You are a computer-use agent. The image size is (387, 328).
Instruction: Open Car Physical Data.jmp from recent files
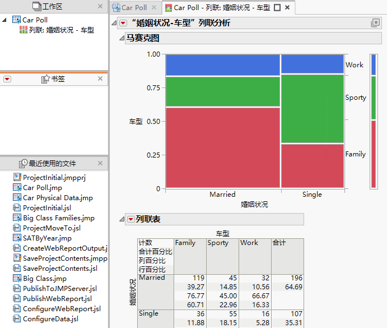point(58,198)
